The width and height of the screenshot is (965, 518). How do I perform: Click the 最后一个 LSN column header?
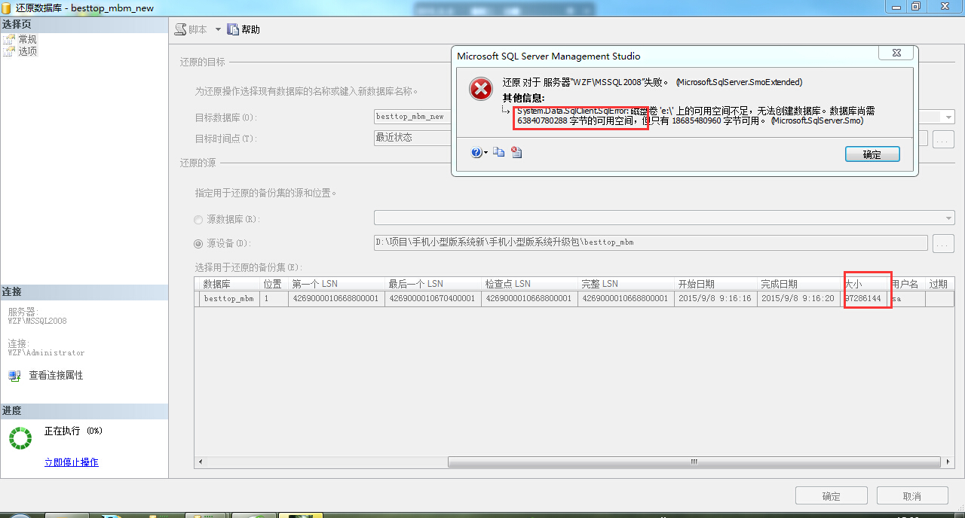[x=433, y=284]
